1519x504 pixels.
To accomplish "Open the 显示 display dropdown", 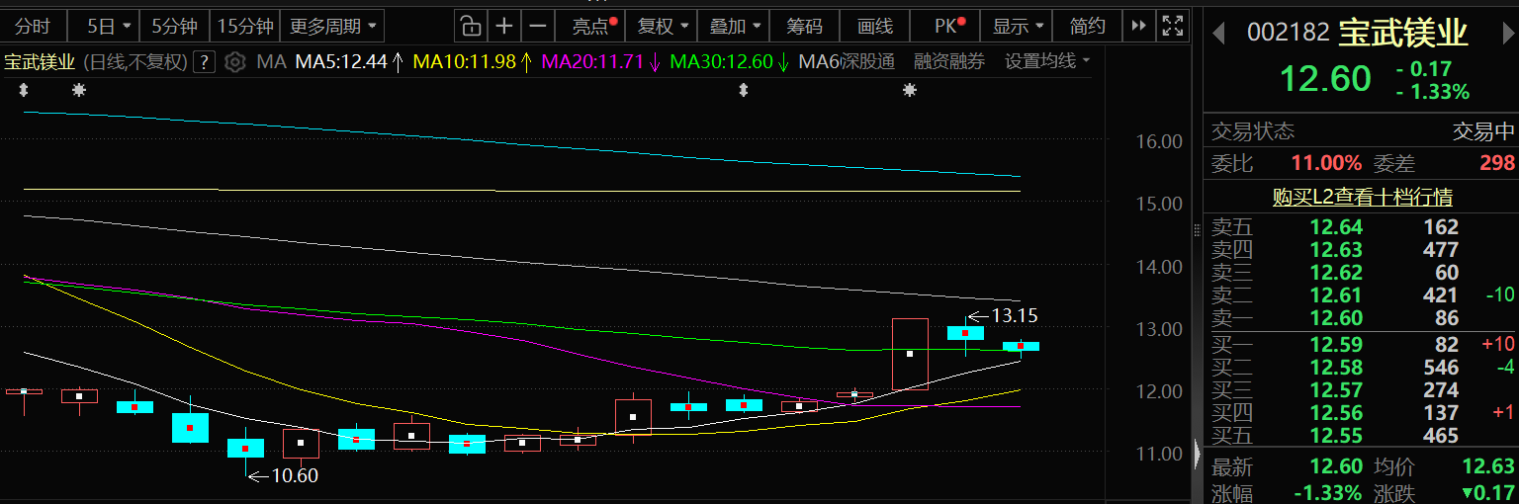I will coord(1017,26).
